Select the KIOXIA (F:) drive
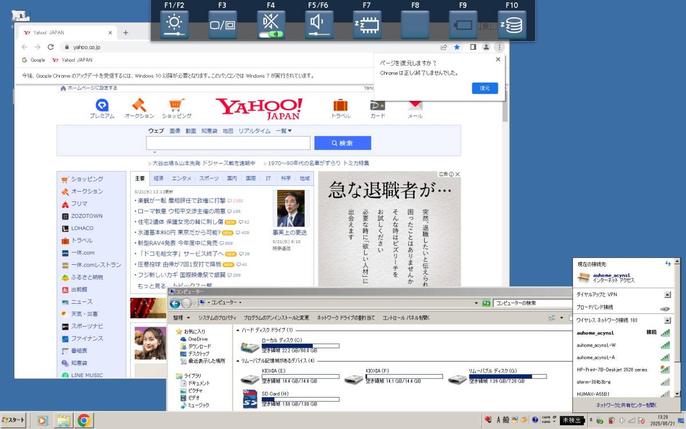686x429 pixels. [x=394, y=377]
